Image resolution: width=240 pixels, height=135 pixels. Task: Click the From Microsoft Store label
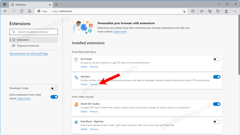point(84,52)
